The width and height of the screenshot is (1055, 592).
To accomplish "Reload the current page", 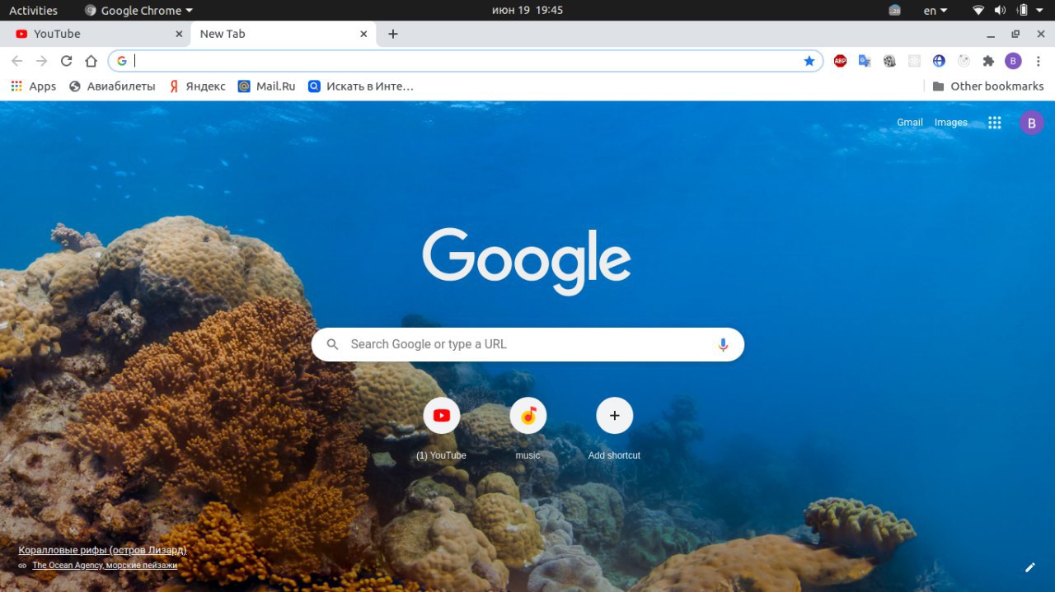I will (x=66, y=61).
